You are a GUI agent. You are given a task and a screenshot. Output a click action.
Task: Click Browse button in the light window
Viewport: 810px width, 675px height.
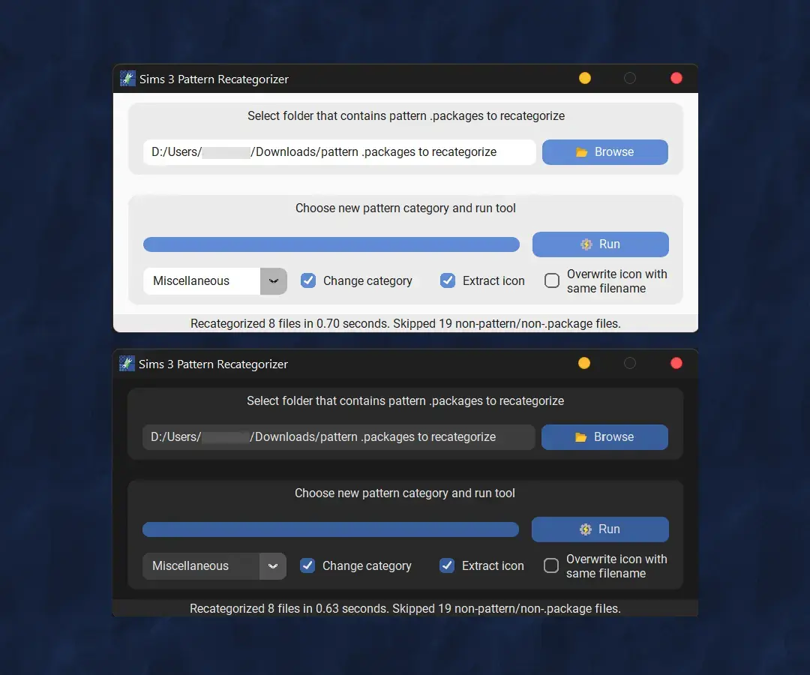[x=605, y=151]
